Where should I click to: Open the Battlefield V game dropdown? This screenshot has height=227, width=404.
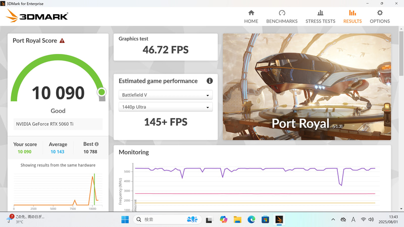166,95
